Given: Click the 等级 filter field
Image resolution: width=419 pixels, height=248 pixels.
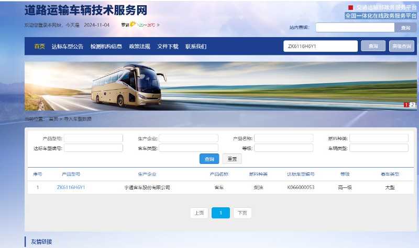Looking at the screenshot, I should coord(284,148).
